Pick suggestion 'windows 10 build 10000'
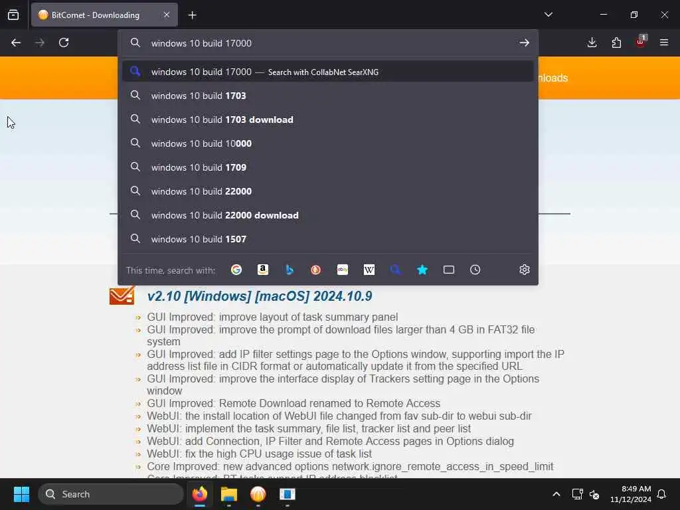This screenshot has height=510, width=680. [x=328, y=143]
